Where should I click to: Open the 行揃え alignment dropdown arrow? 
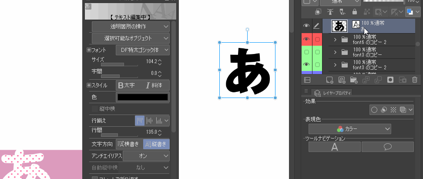tap(166, 121)
